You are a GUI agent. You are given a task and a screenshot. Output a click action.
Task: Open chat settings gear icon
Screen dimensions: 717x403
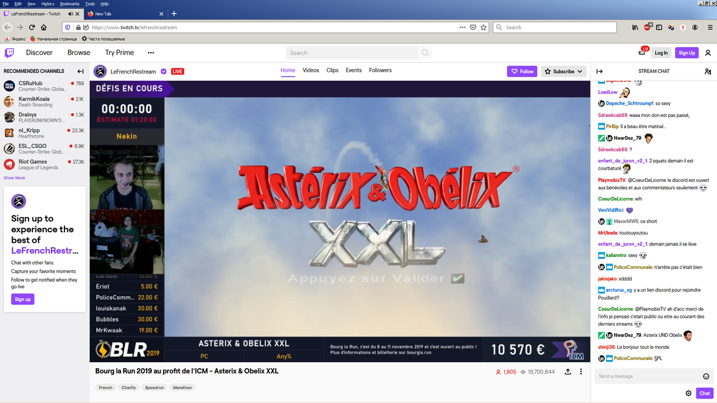(x=688, y=393)
